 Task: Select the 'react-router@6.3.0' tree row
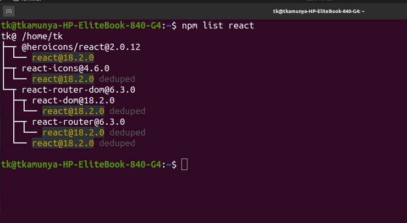click(x=78, y=122)
